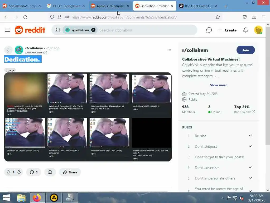Click the search magnifier icon

pyautogui.click(x=58, y=30)
